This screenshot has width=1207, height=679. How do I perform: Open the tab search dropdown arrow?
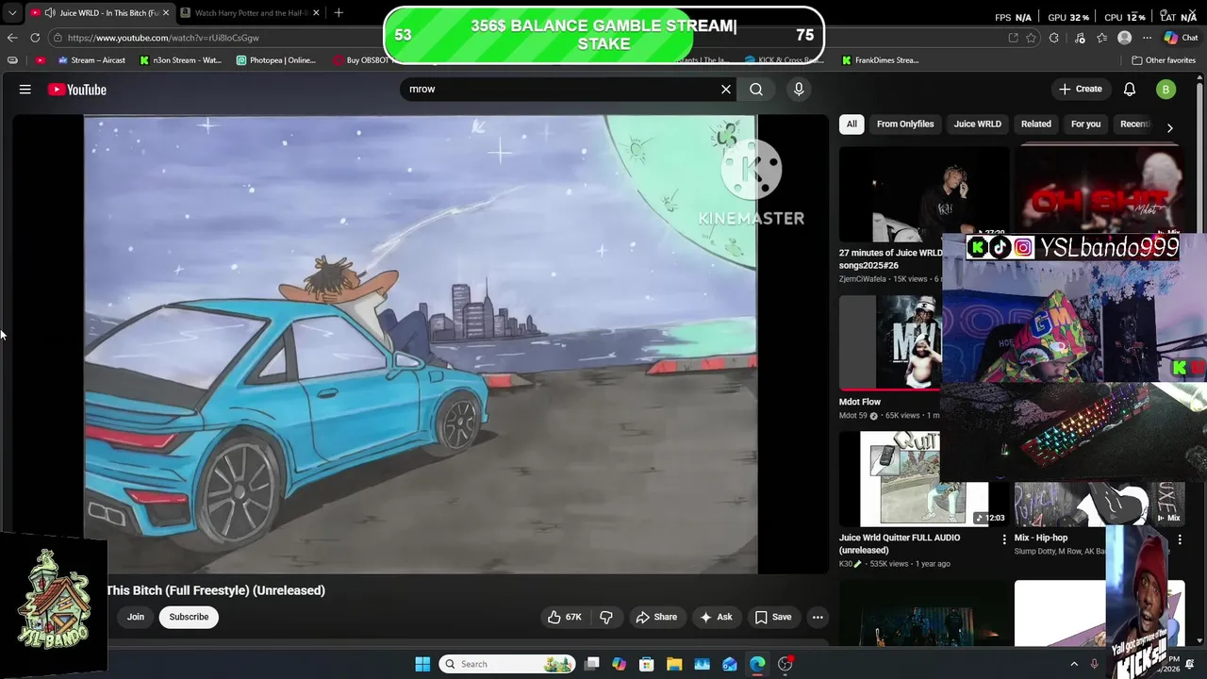11,13
